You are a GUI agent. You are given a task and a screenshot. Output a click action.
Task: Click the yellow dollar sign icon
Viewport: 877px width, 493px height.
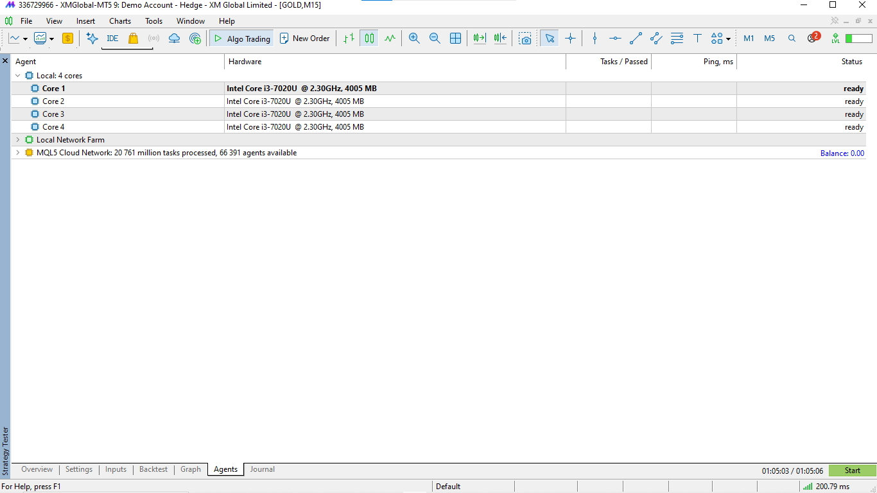[67, 39]
